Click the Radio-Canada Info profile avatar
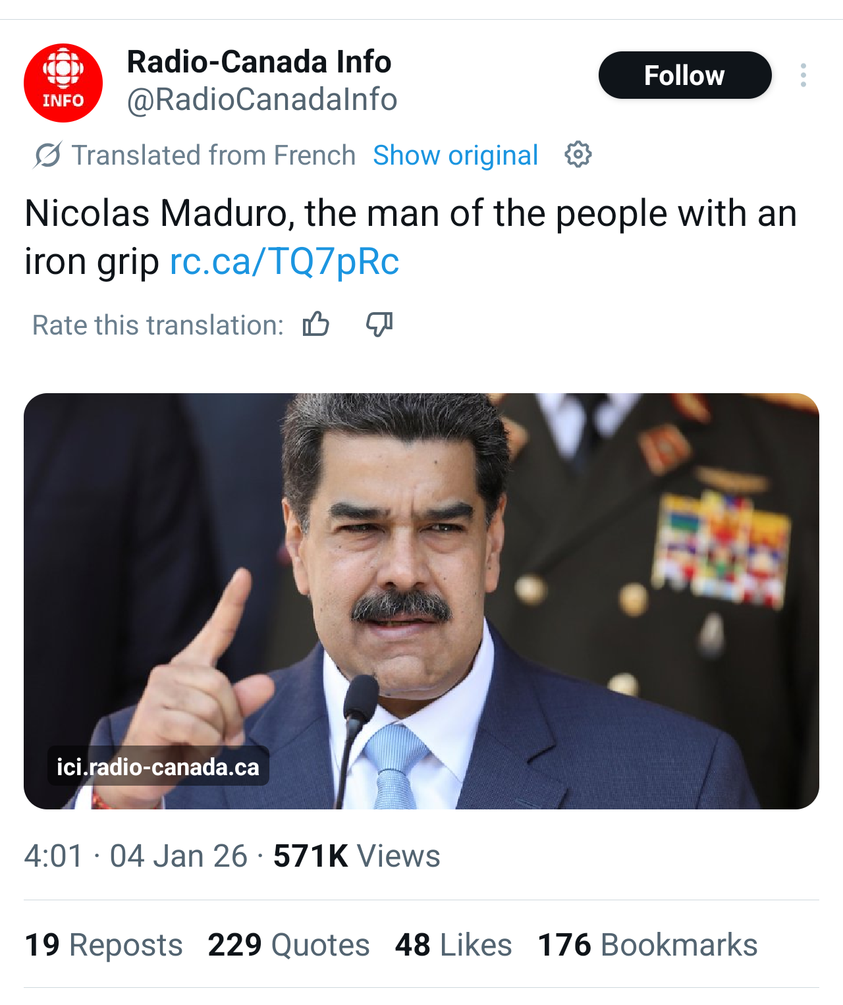Viewport: 843px width, 1005px height. pyautogui.click(x=63, y=83)
